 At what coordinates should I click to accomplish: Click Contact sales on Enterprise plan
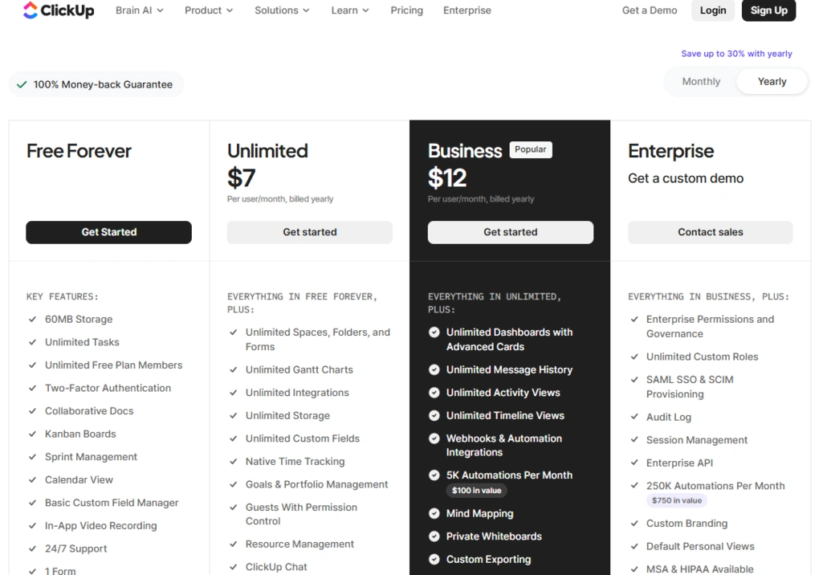point(710,232)
